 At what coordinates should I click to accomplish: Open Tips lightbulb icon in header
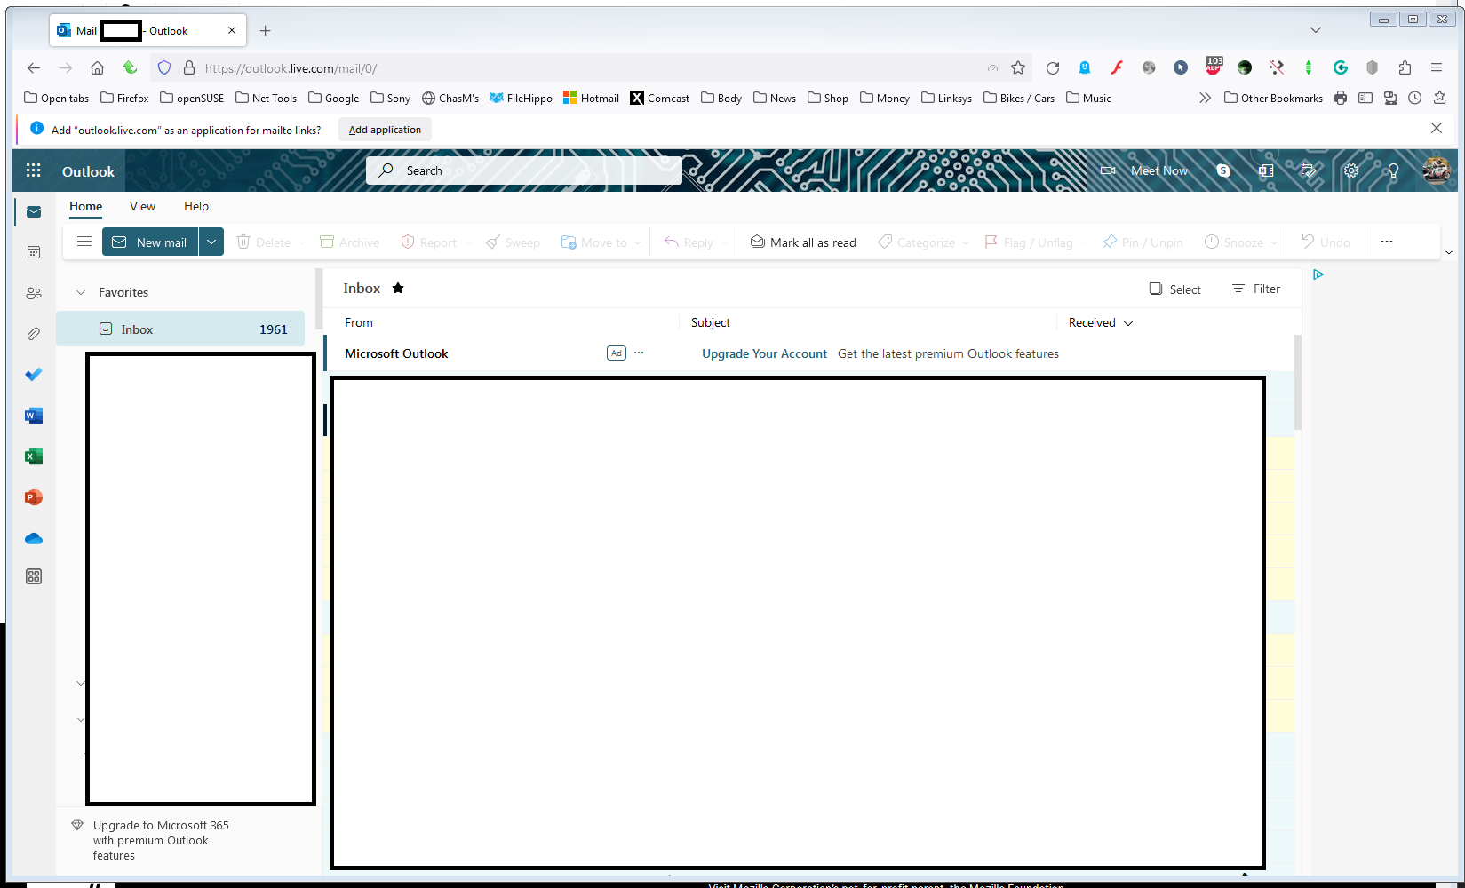(x=1393, y=170)
